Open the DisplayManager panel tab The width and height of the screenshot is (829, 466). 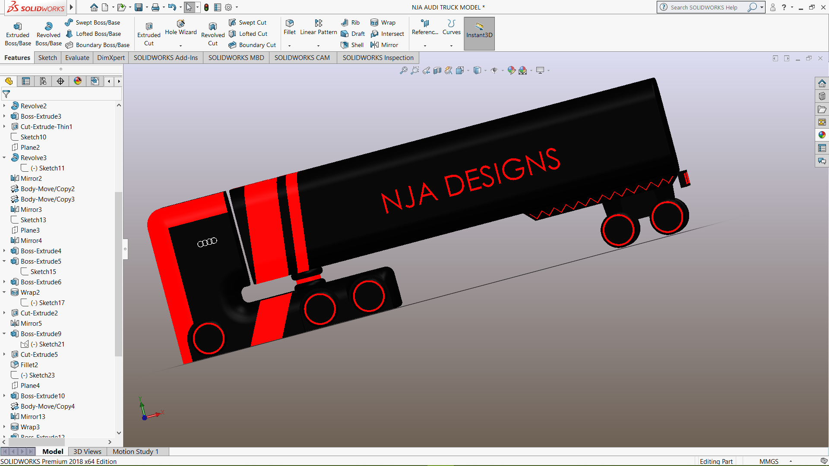(78, 81)
